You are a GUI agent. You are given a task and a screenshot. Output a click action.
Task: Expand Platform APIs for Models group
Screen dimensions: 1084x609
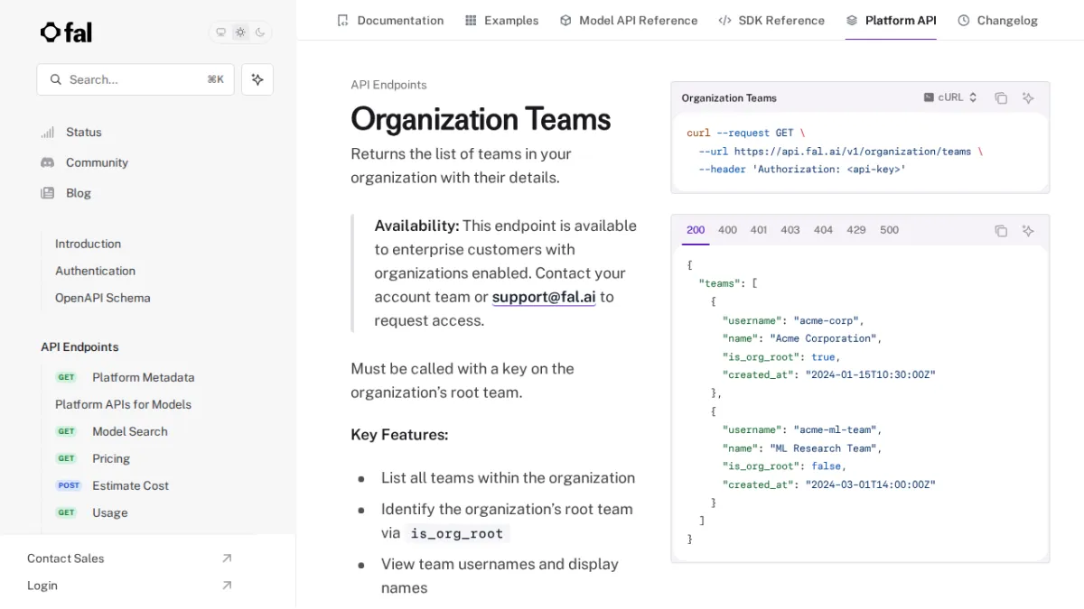(123, 404)
